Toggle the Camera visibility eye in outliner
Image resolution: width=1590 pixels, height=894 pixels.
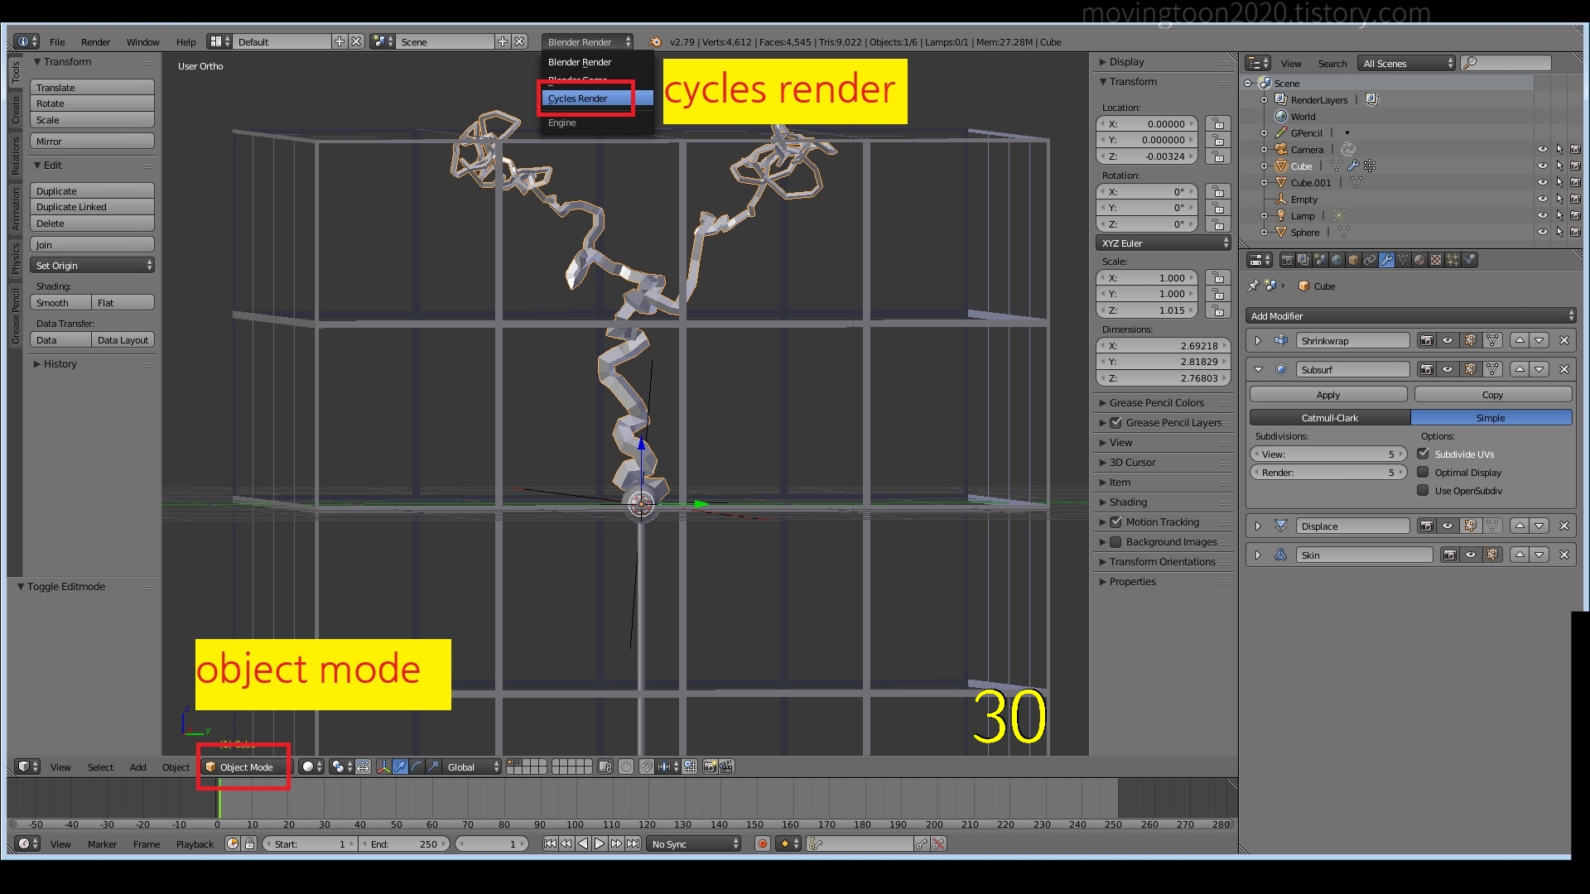click(1542, 149)
